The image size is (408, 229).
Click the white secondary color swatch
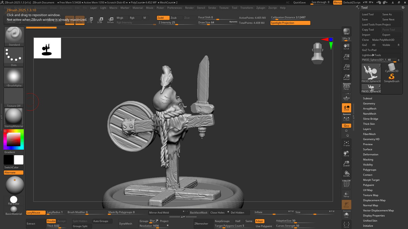(x=19, y=160)
